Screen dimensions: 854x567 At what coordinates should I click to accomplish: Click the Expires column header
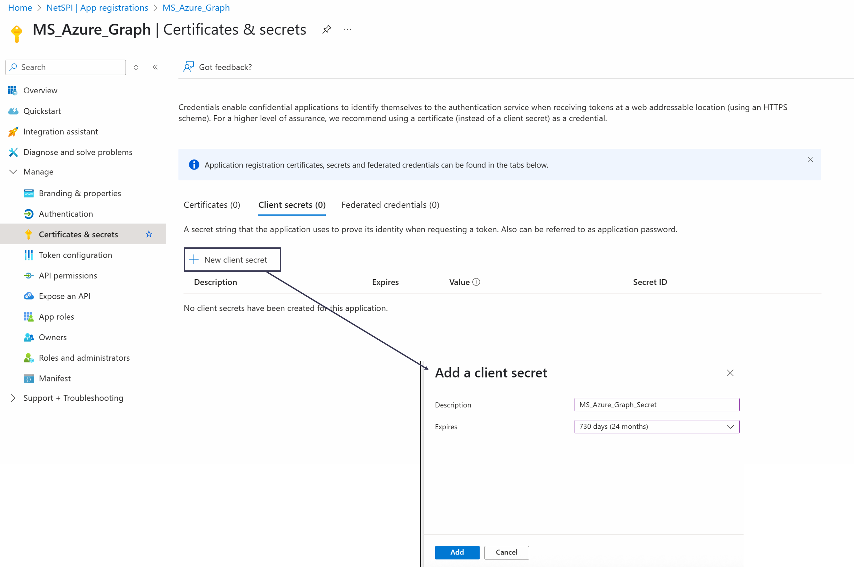pyautogui.click(x=385, y=282)
